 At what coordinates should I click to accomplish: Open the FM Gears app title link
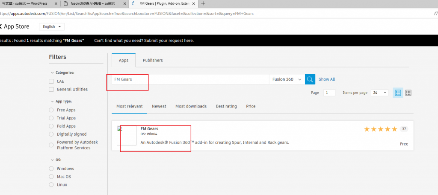click(149, 129)
